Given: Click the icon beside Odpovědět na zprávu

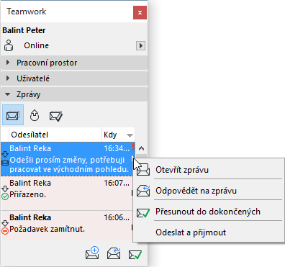Looking at the screenshot, I should click(143, 191).
